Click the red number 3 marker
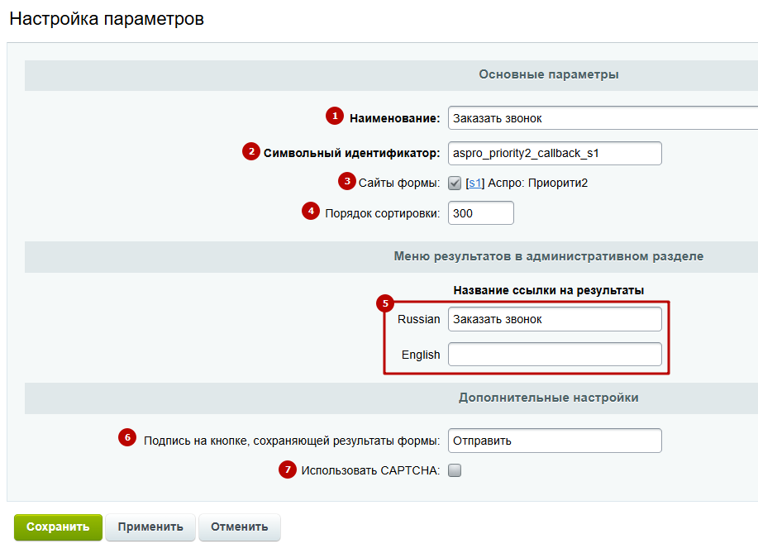Screen dimensions: 758x553 [346, 181]
